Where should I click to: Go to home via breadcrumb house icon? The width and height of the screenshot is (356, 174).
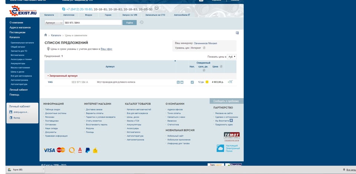click(46, 35)
